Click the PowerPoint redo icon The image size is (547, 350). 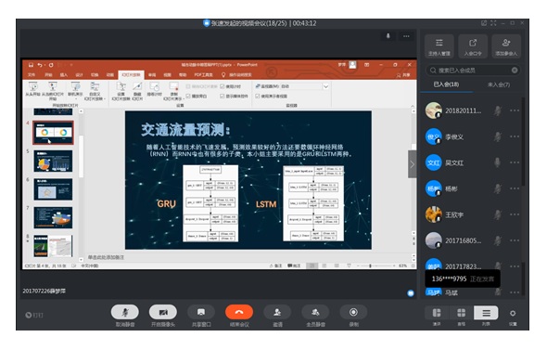coord(51,65)
